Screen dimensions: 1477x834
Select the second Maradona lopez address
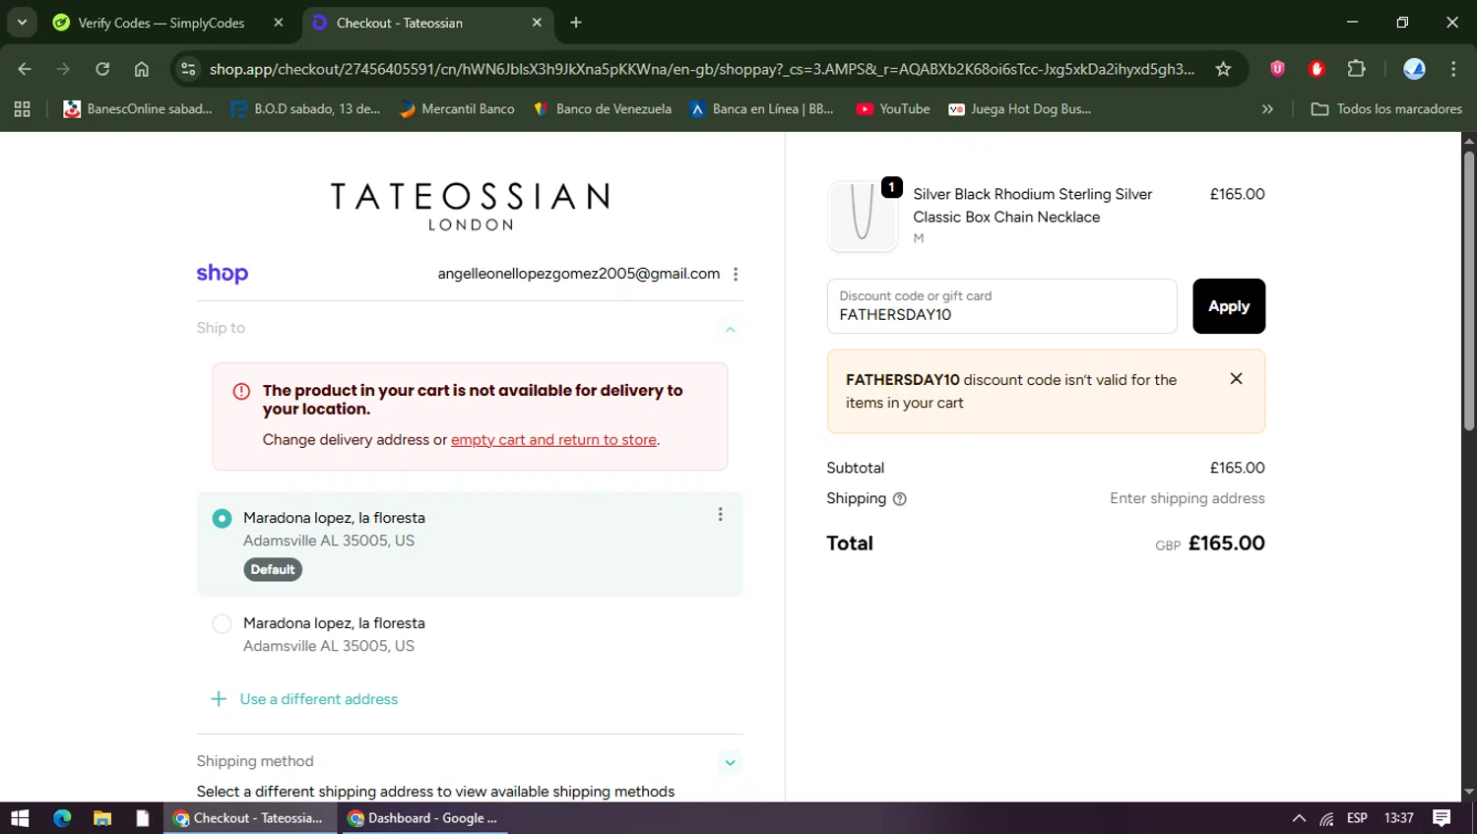click(222, 623)
